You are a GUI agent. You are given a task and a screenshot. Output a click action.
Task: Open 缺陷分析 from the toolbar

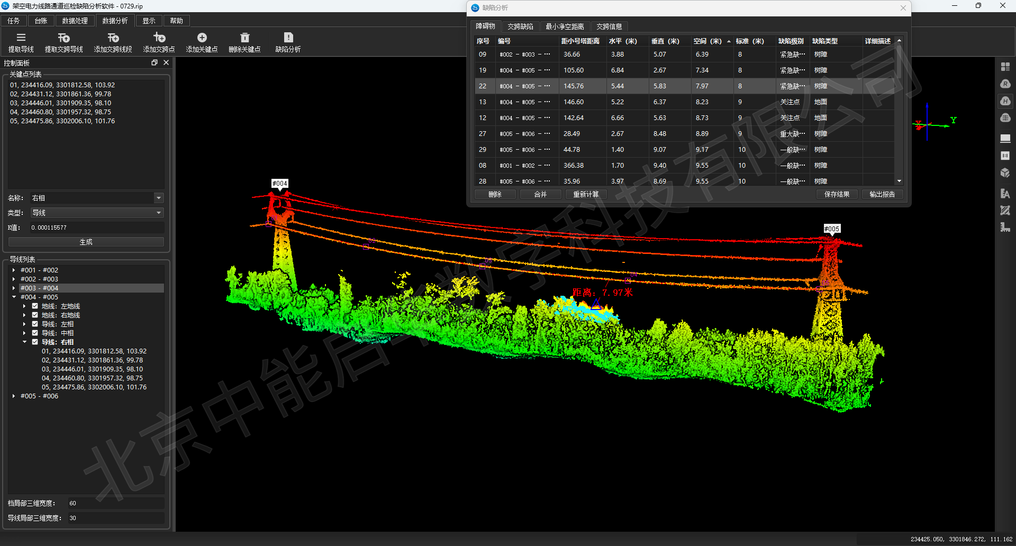(288, 38)
